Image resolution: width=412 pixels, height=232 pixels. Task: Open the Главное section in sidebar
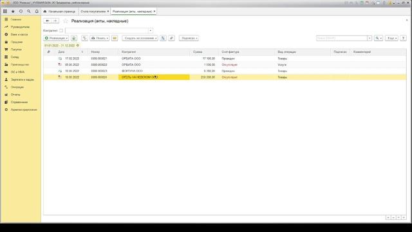pyautogui.click(x=16, y=19)
